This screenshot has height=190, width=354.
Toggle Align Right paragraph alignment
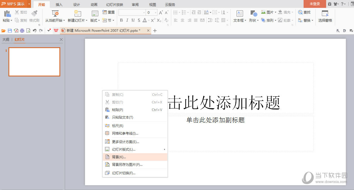tap(189, 20)
